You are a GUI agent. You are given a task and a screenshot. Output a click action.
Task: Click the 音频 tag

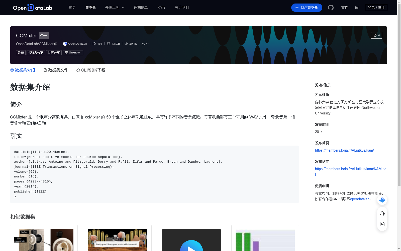pyautogui.click(x=21, y=53)
